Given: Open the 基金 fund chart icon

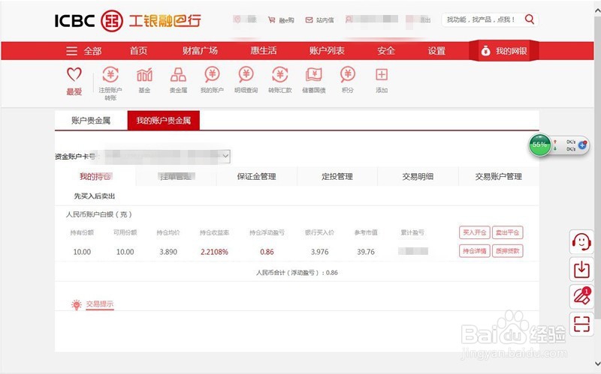Looking at the screenshot, I should coord(144,74).
